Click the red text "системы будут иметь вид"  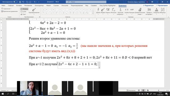coord(48,51)
